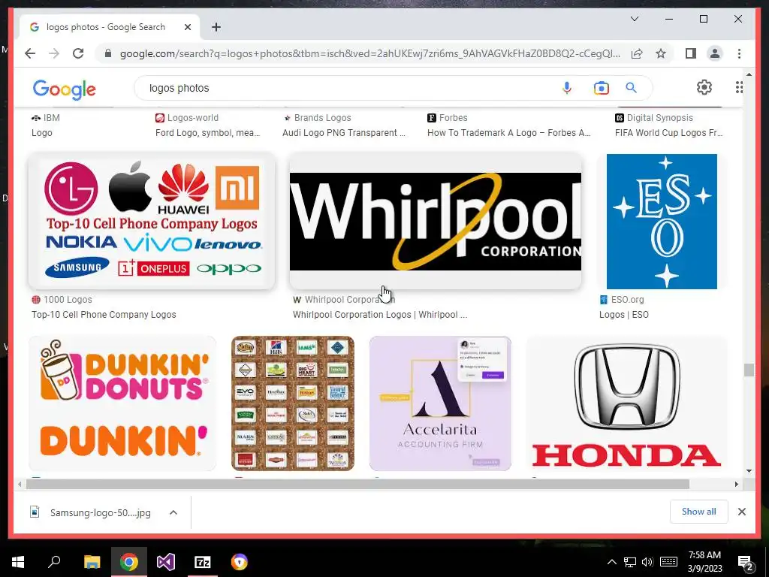Click the horizontal scrollbar thumb

pos(357,485)
